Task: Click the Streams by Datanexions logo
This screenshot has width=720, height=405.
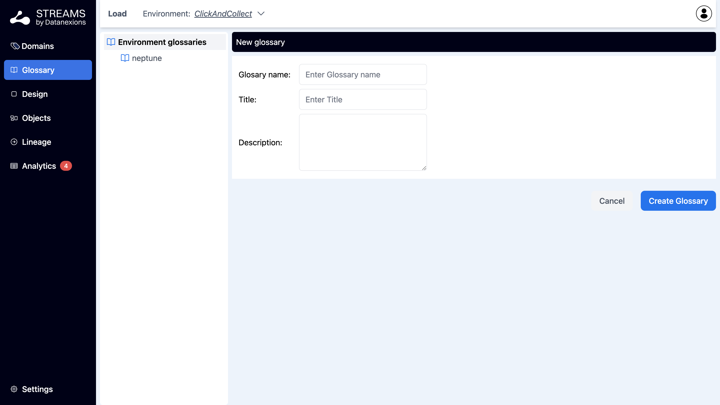Action: click(x=47, y=17)
